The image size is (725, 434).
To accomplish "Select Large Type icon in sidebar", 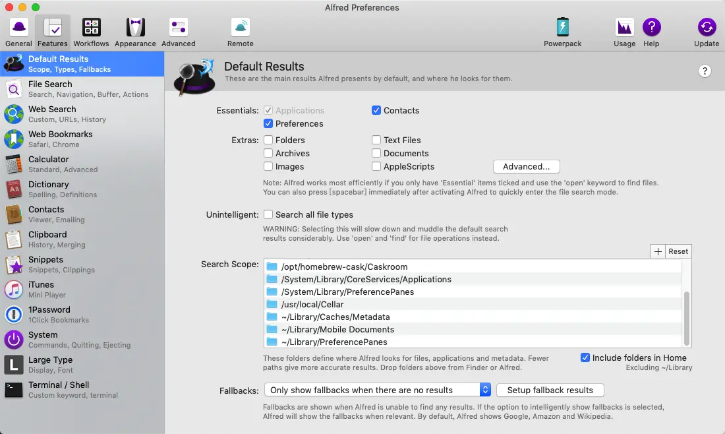I will point(14,365).
